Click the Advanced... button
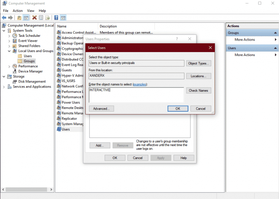Viewport: 279px width, 199px height. click(101, 109)
